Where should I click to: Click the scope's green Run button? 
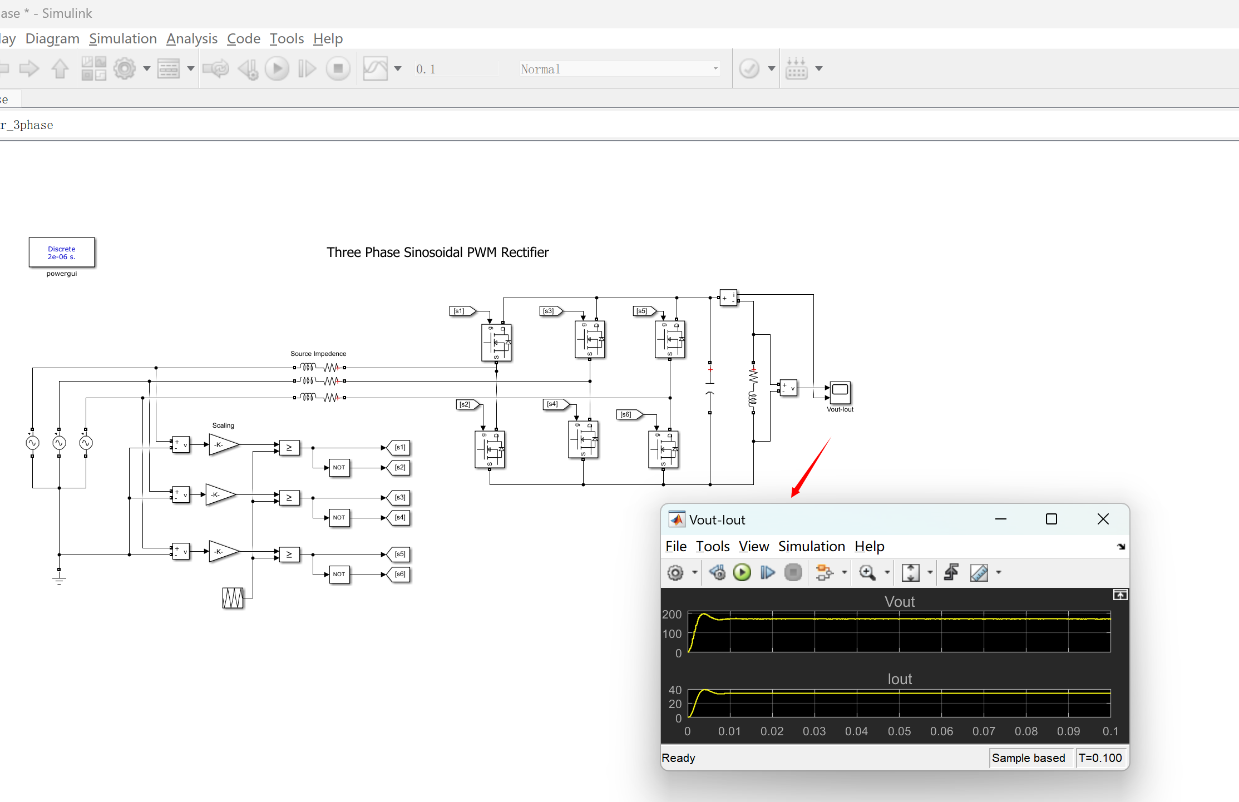click(742, 572)
